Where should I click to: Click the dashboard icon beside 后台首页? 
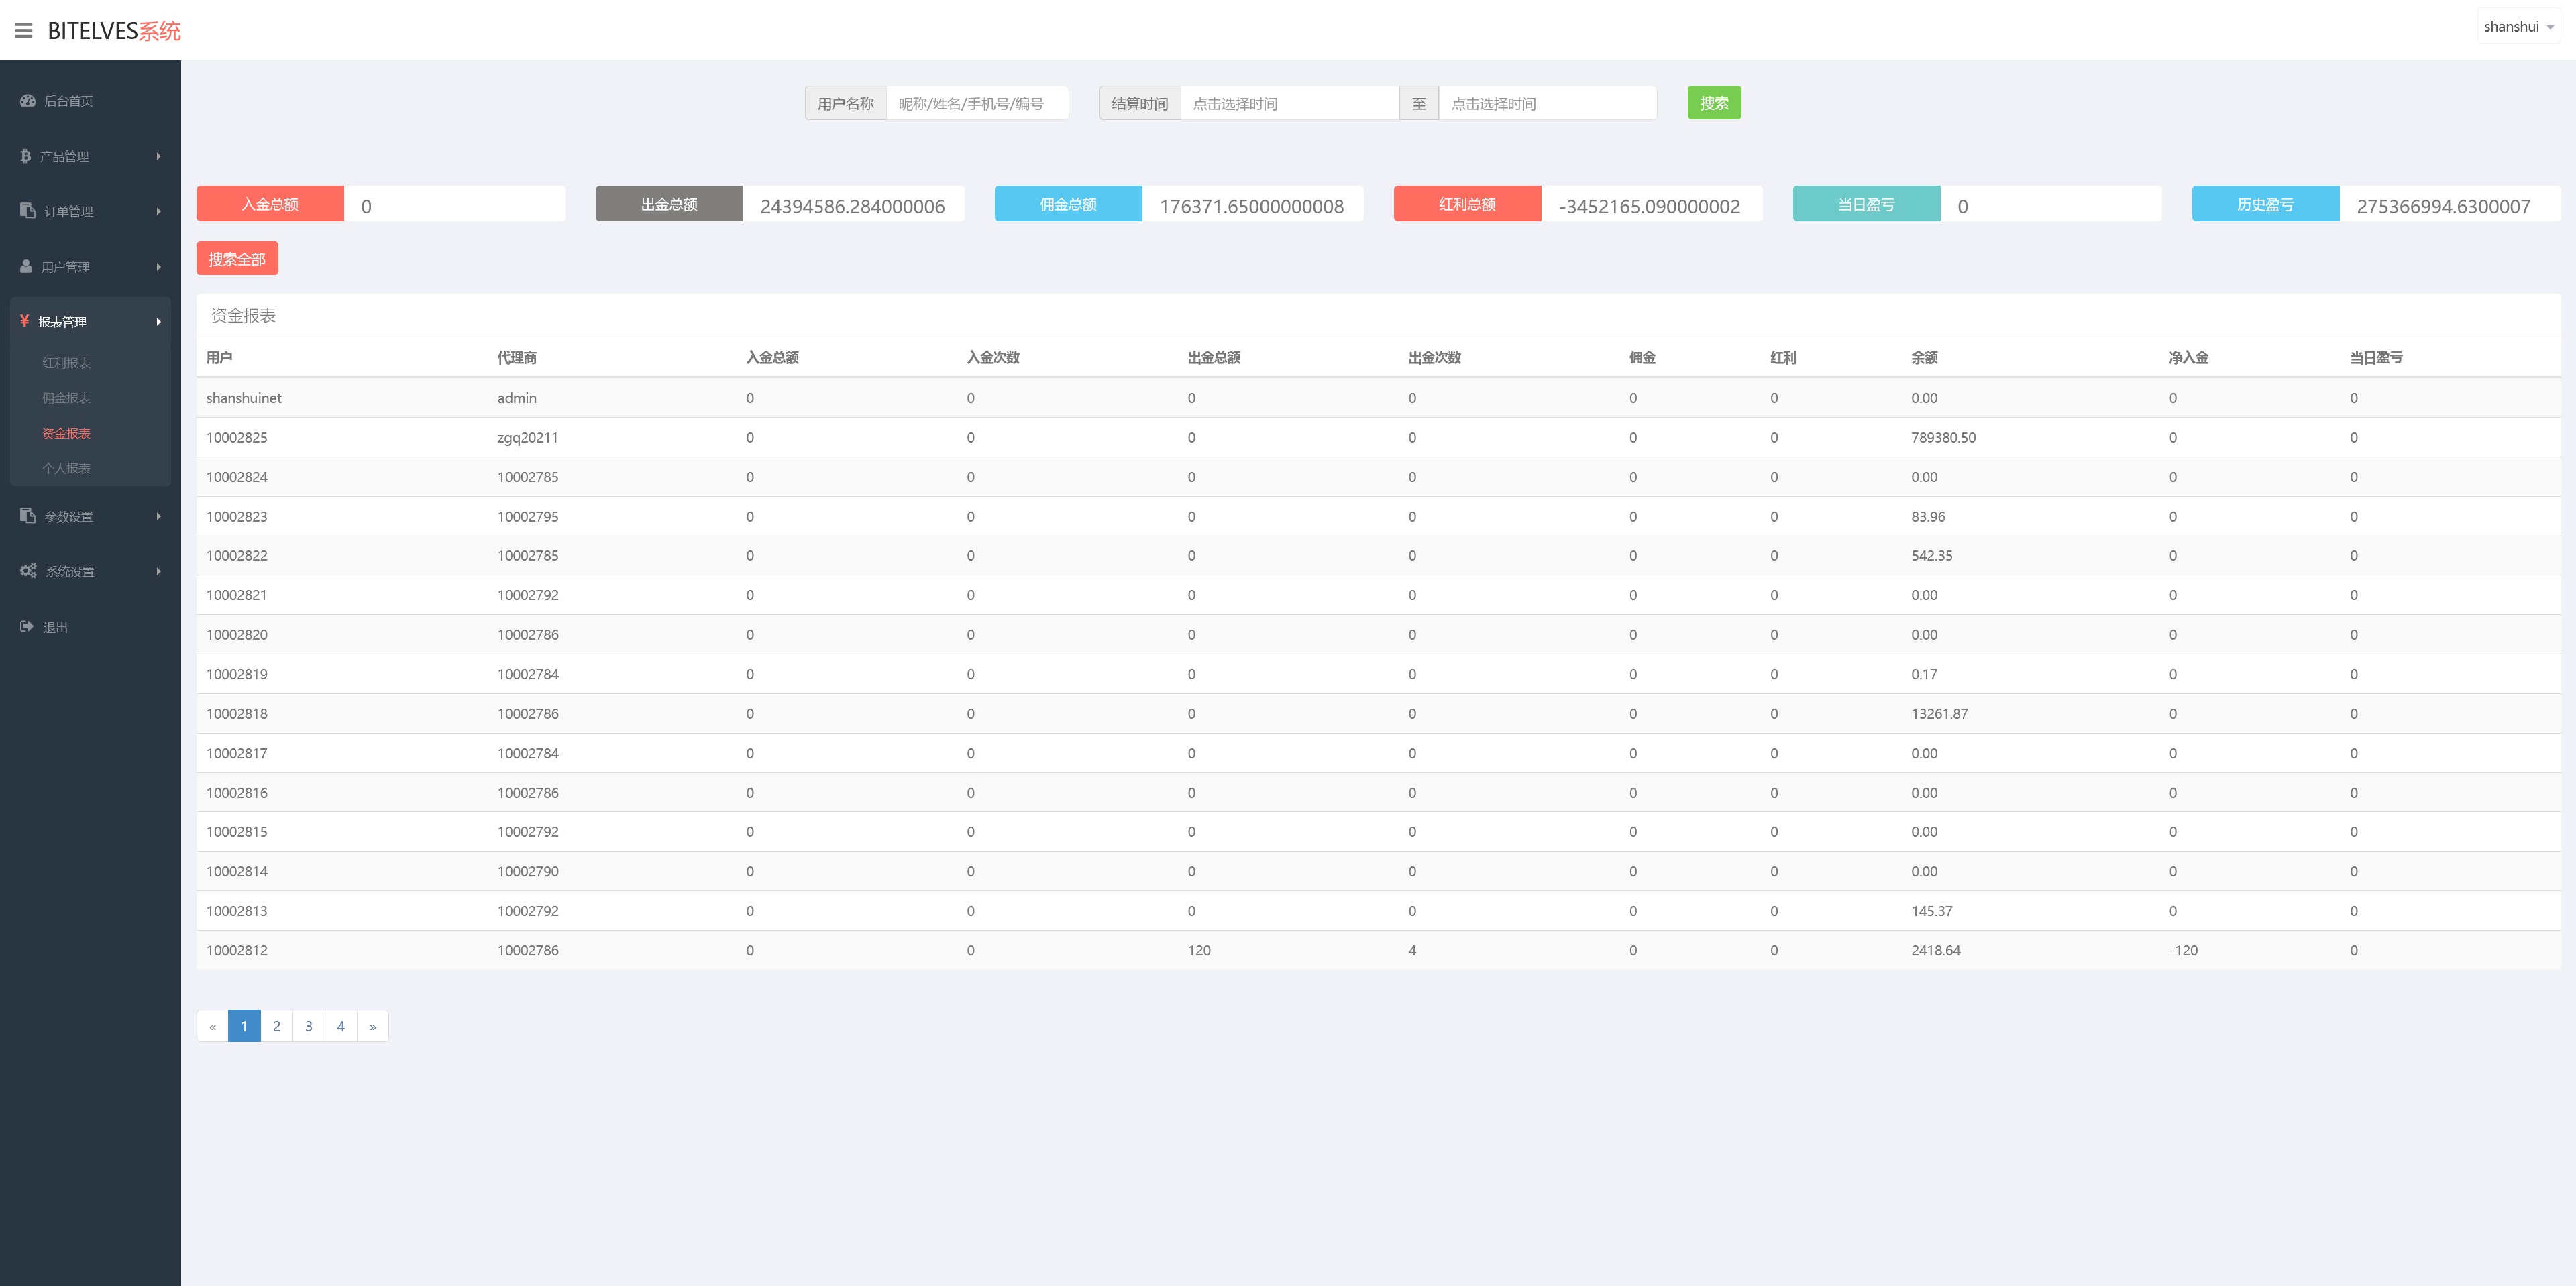click(28, 101)
